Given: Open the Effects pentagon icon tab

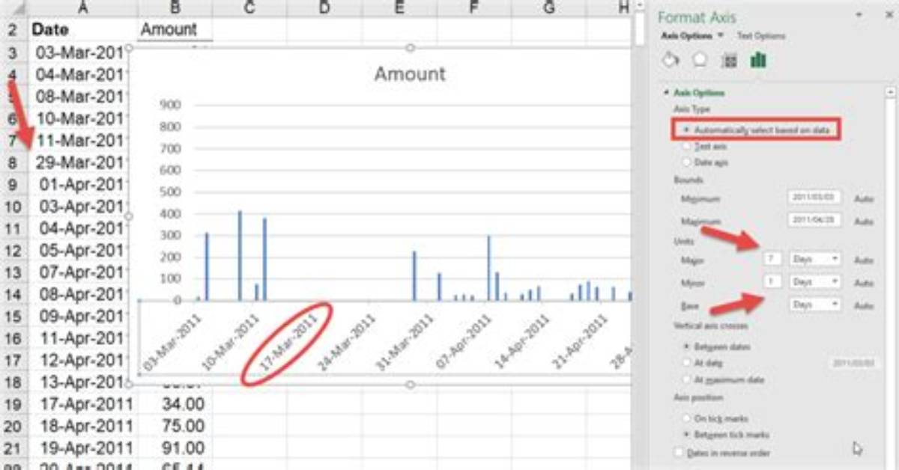Looking at the screenshot, I should [x=700, y=61].
